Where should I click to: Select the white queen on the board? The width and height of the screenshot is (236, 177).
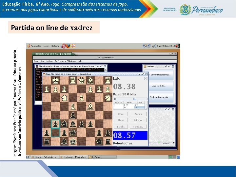coord(82,80)
